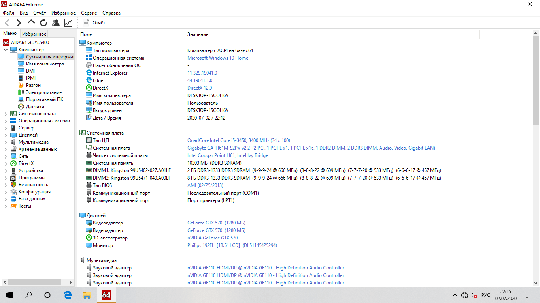Open the Philips 192EL monitor link
The height and width of the screenshot is (303, 540).
[232, 245]
